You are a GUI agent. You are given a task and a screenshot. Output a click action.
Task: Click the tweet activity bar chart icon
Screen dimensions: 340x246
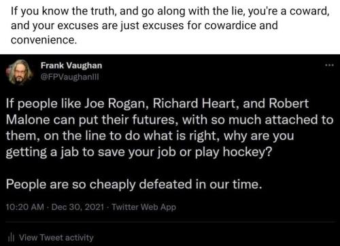[x=11, y=237]
